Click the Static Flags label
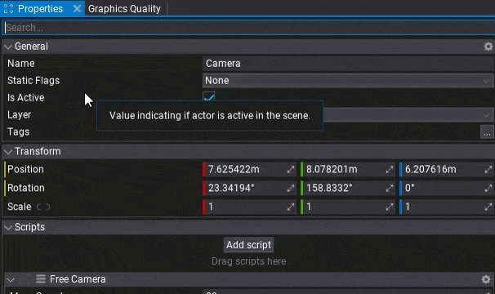The image size is (495, 294). click(x=33, y=81)
